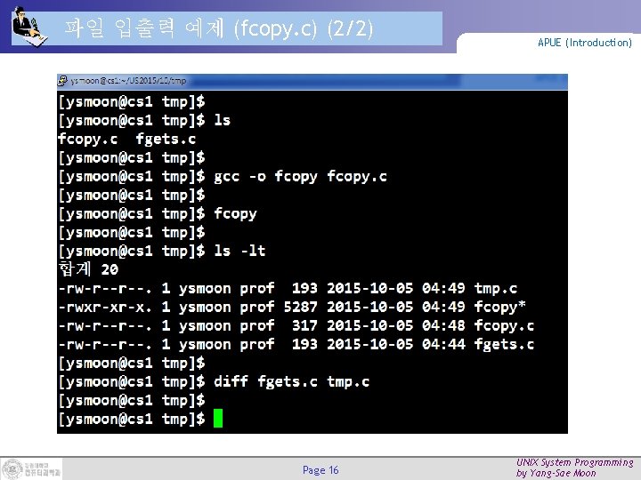Click filename 'fcopy.c' in ls -lt listing
Viewport: 641px width, 480px height.
pos(504,325)
